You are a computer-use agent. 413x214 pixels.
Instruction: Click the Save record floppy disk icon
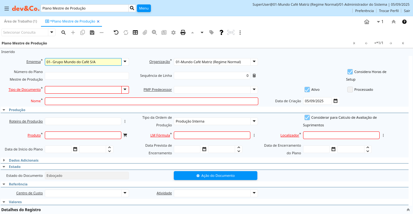click(92, 32)
